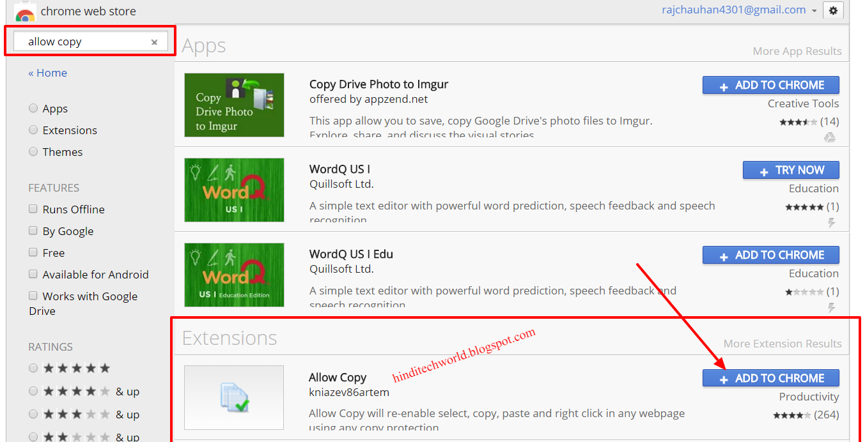865x442 pixels.
Task: Click the Chrome Web Store logo icon
Action: coord(25,12)
